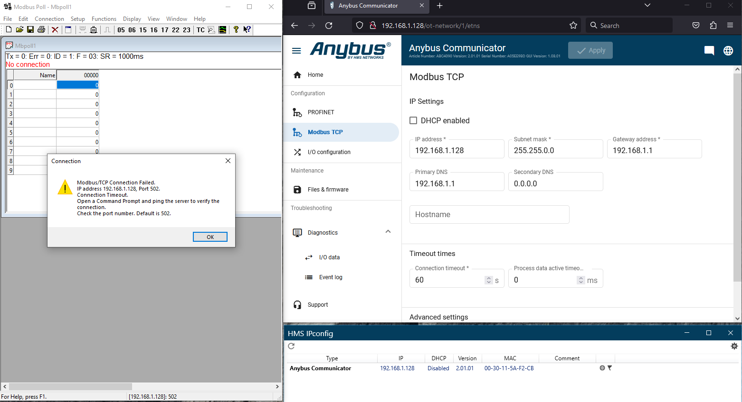Enable the DHCP enabled checkbox

[413, 120]
